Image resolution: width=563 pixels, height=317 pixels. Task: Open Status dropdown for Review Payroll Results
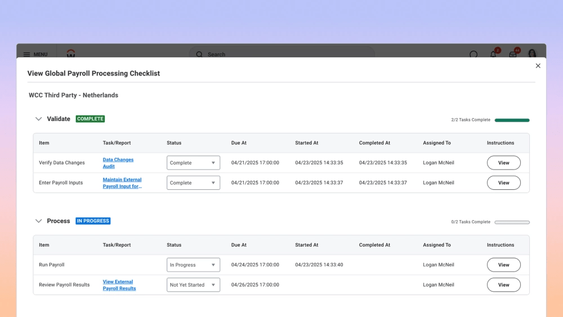[x=193, y=285]
